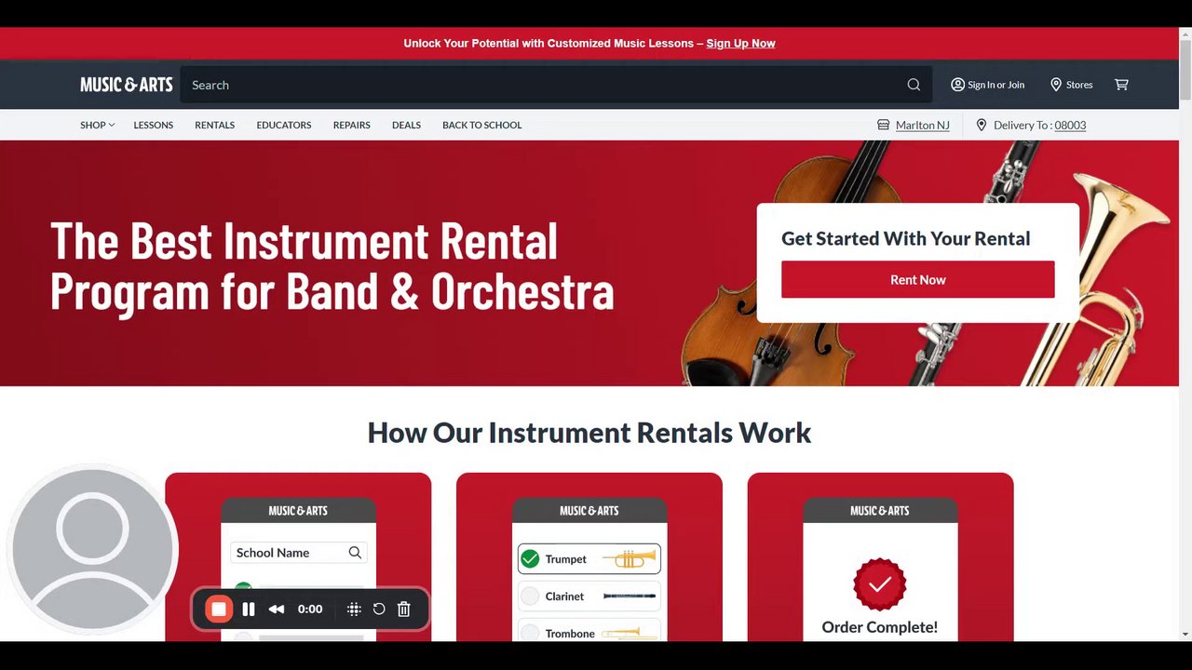Click the scrollbar up arrow

(1185, 33)
